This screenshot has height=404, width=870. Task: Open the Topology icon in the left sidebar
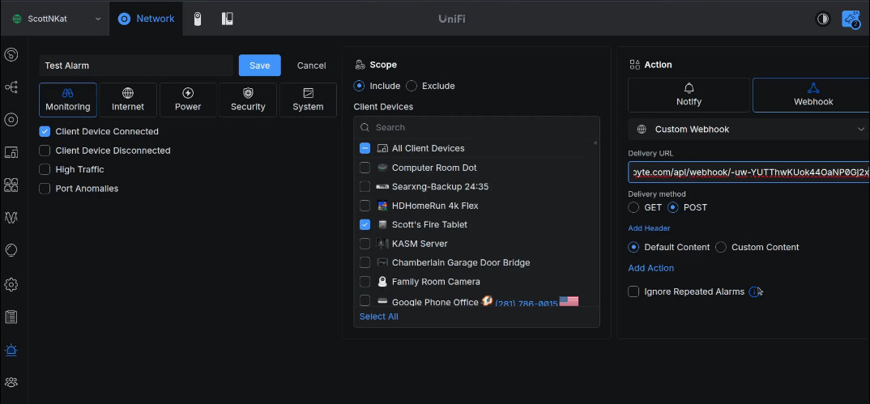(11, 87)
